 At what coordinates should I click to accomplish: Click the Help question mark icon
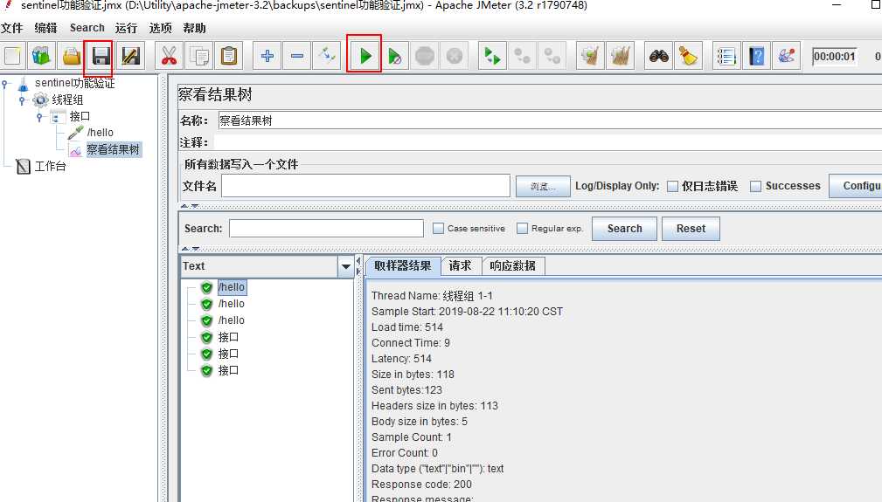(756, 56)
